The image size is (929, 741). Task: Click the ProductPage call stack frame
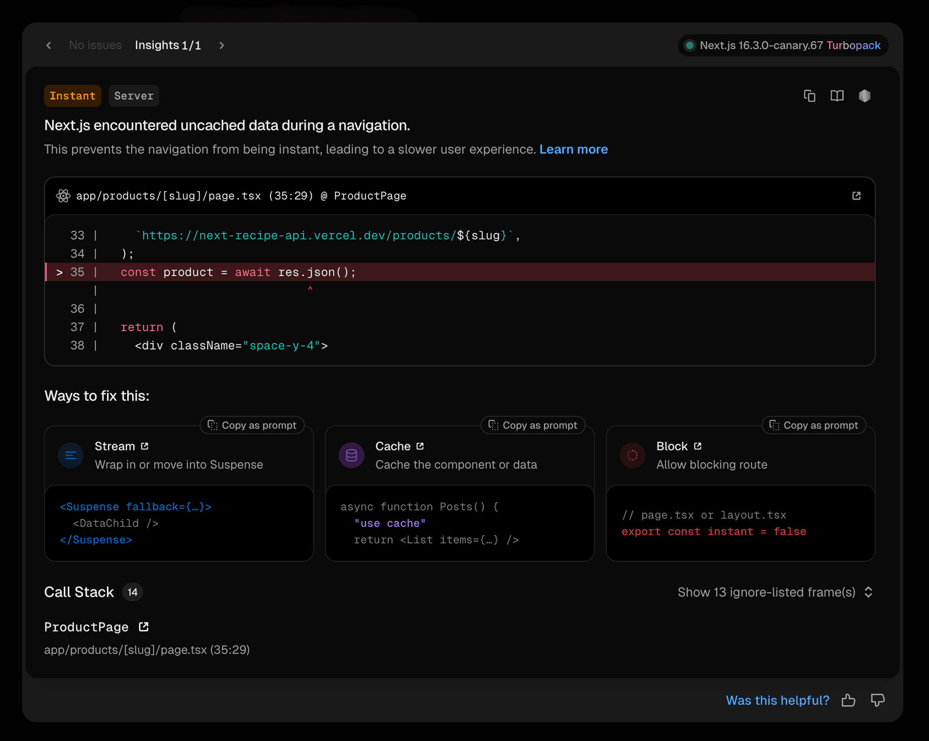tap(87, 627)
